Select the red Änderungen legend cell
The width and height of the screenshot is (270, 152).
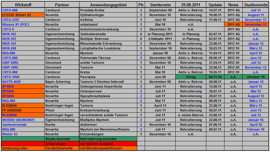point(62,144)
